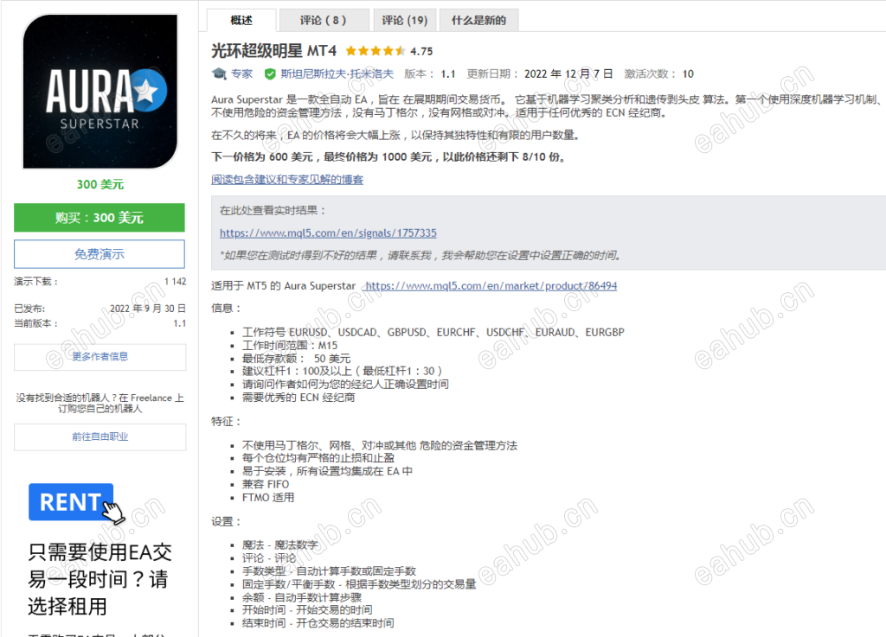Viewport: 886px width, 637px height.
Task: Click the five-star rating icons
Action: (x=376, y=51)
